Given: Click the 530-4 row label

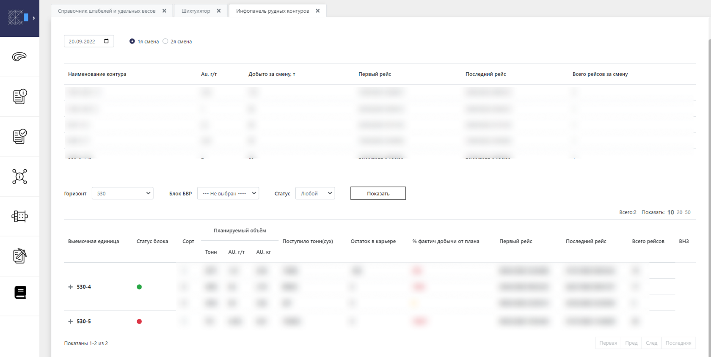Looking at the screenshot, I should pyautogui.click(x=84, y=287).
